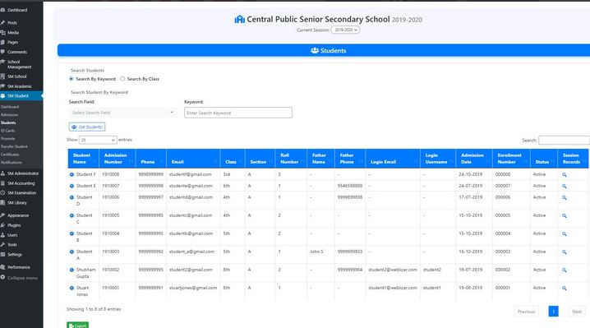This screenshot has height=328, width=590.
Task: Open Pages in the admin sidebar
Action: pyautogui.click(x=12, y=43)
